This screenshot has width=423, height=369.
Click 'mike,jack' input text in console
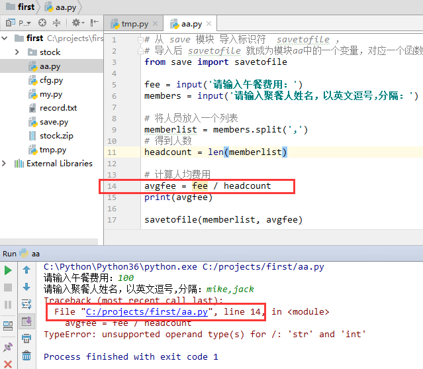tap(230, 290)
